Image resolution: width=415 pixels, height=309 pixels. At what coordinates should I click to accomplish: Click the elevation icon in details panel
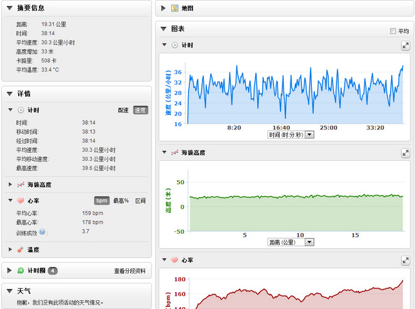point(21,185)
